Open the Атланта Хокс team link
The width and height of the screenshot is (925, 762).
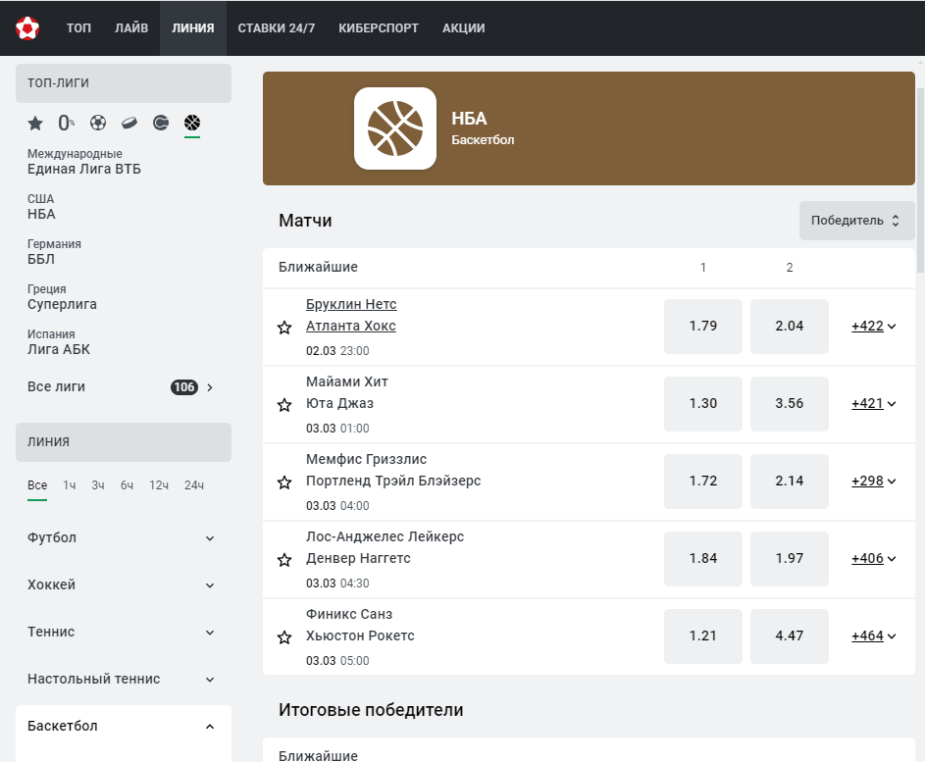click(x=350, y=327)
